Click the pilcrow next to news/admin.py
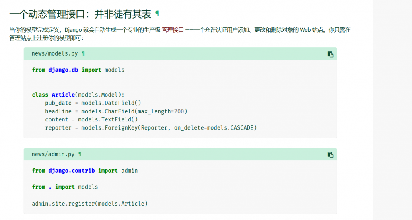 (80, 154)
